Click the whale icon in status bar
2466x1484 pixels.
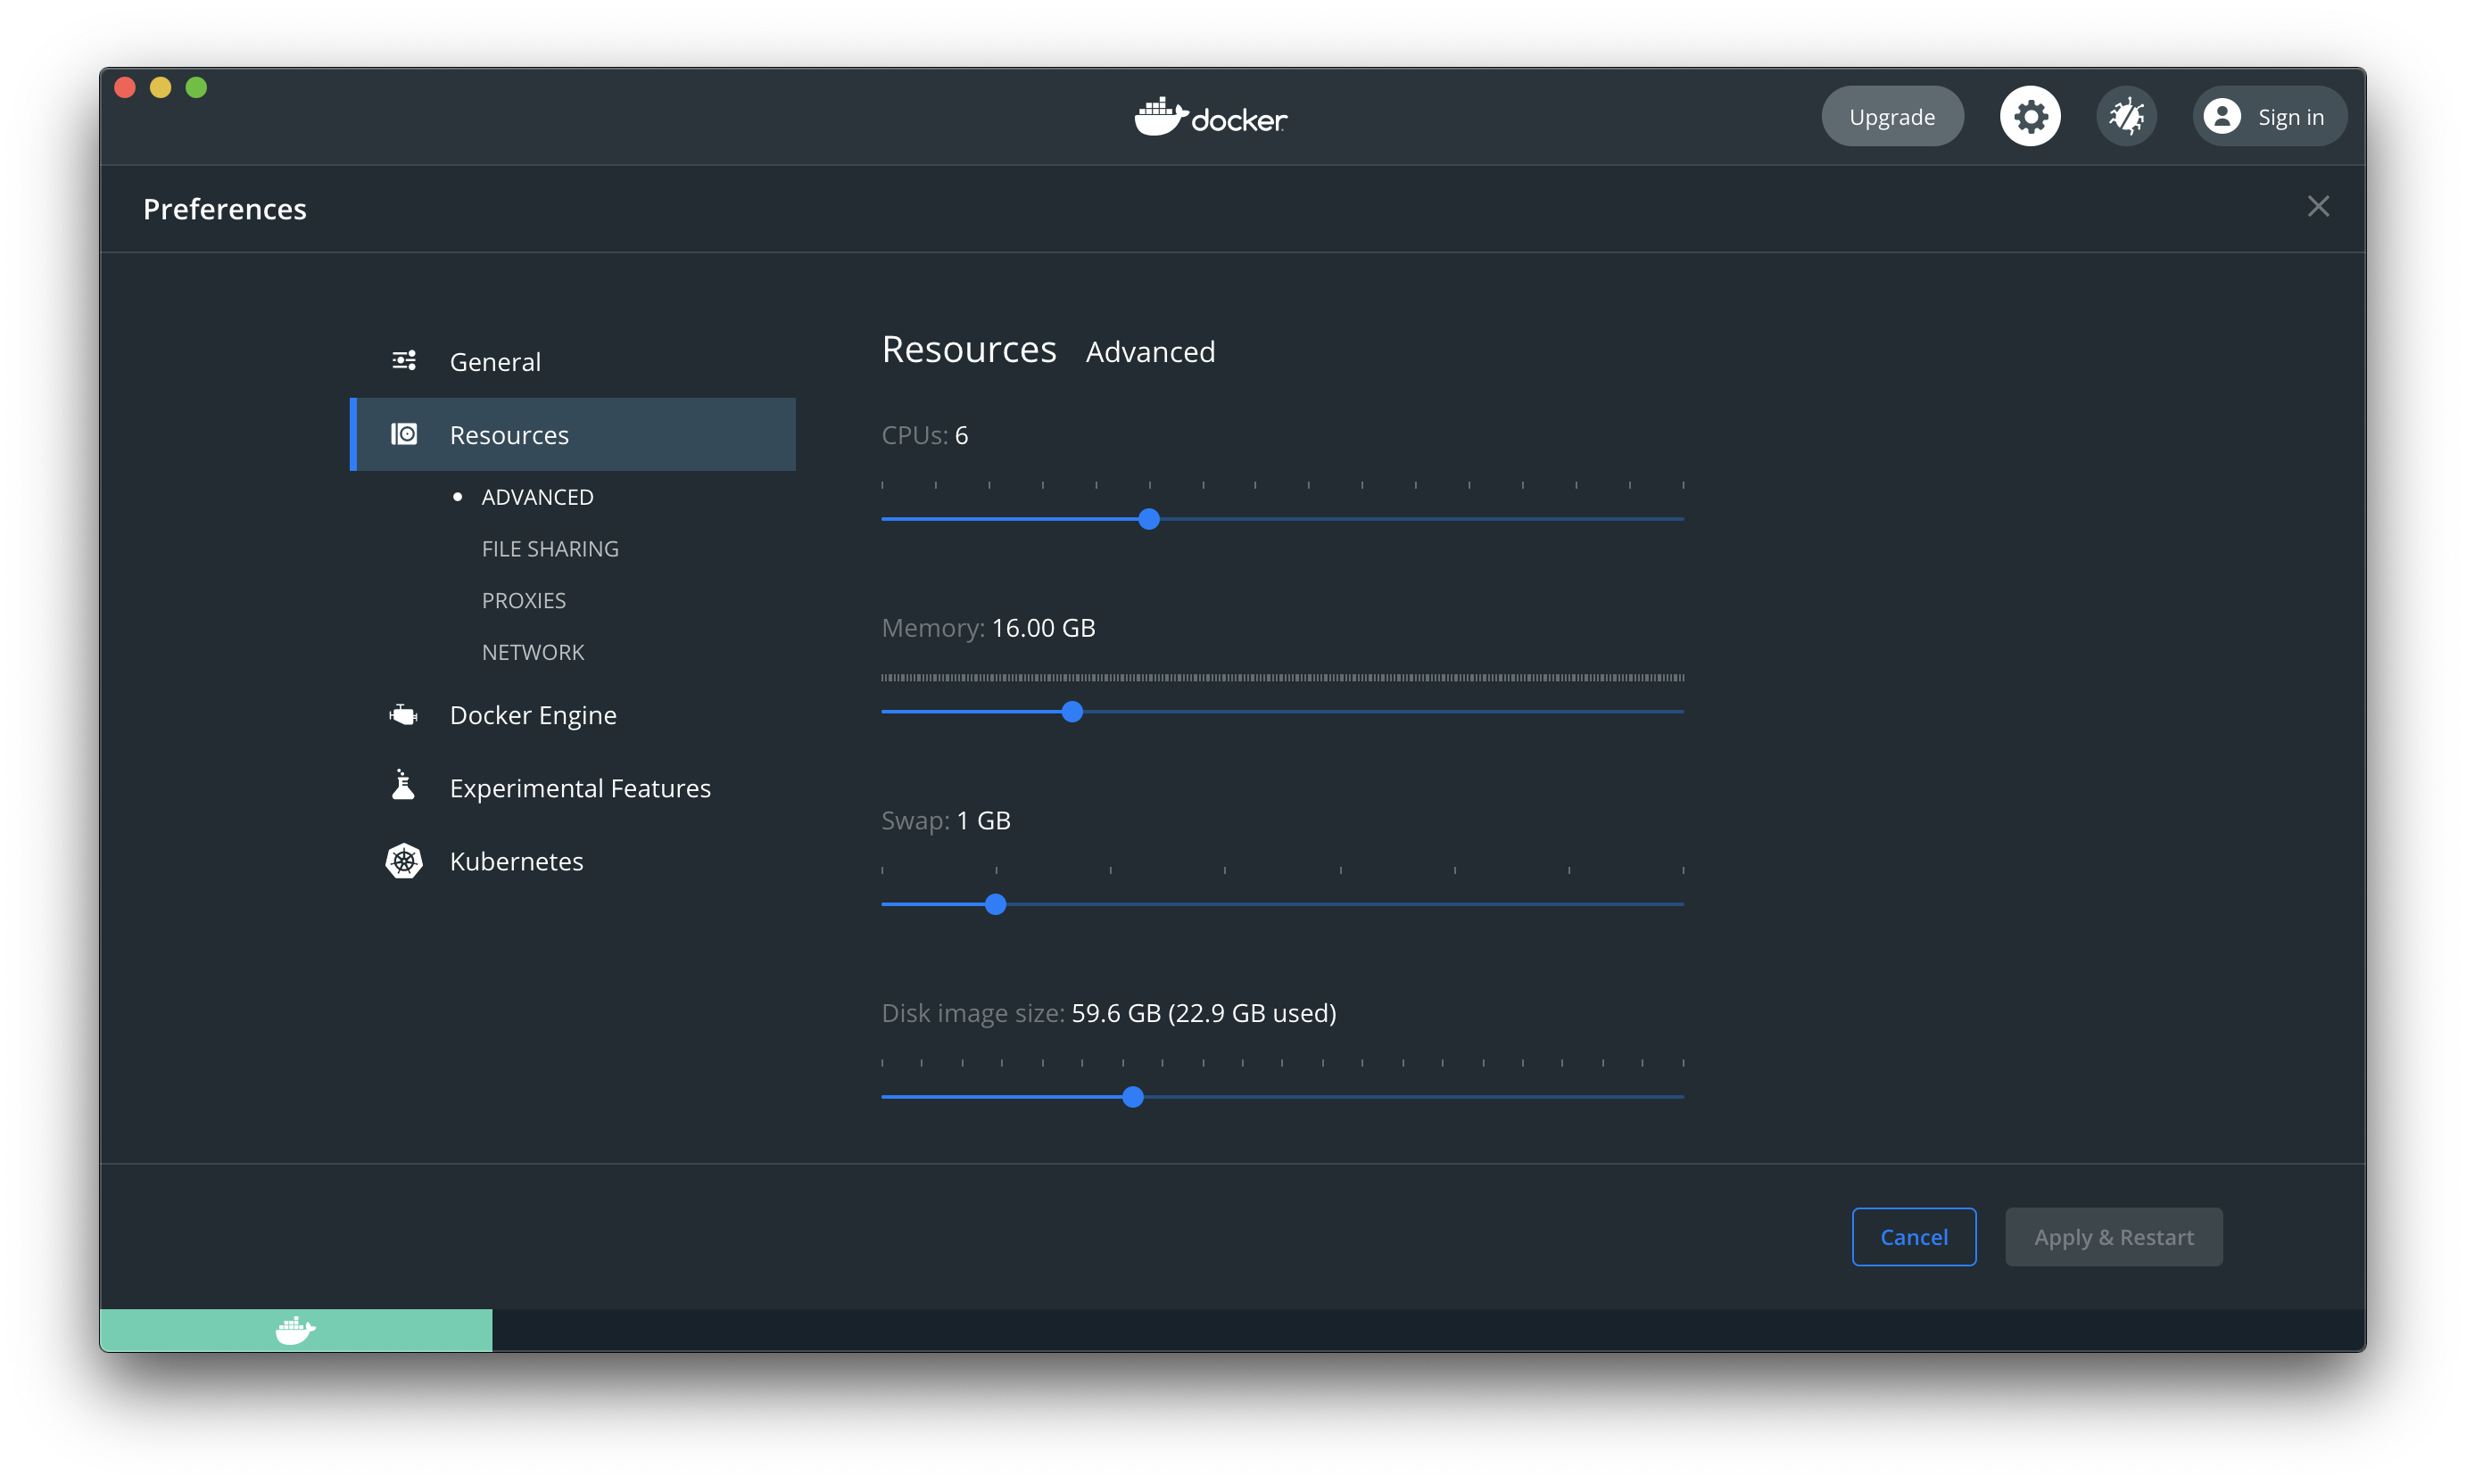pos(295,1330)
